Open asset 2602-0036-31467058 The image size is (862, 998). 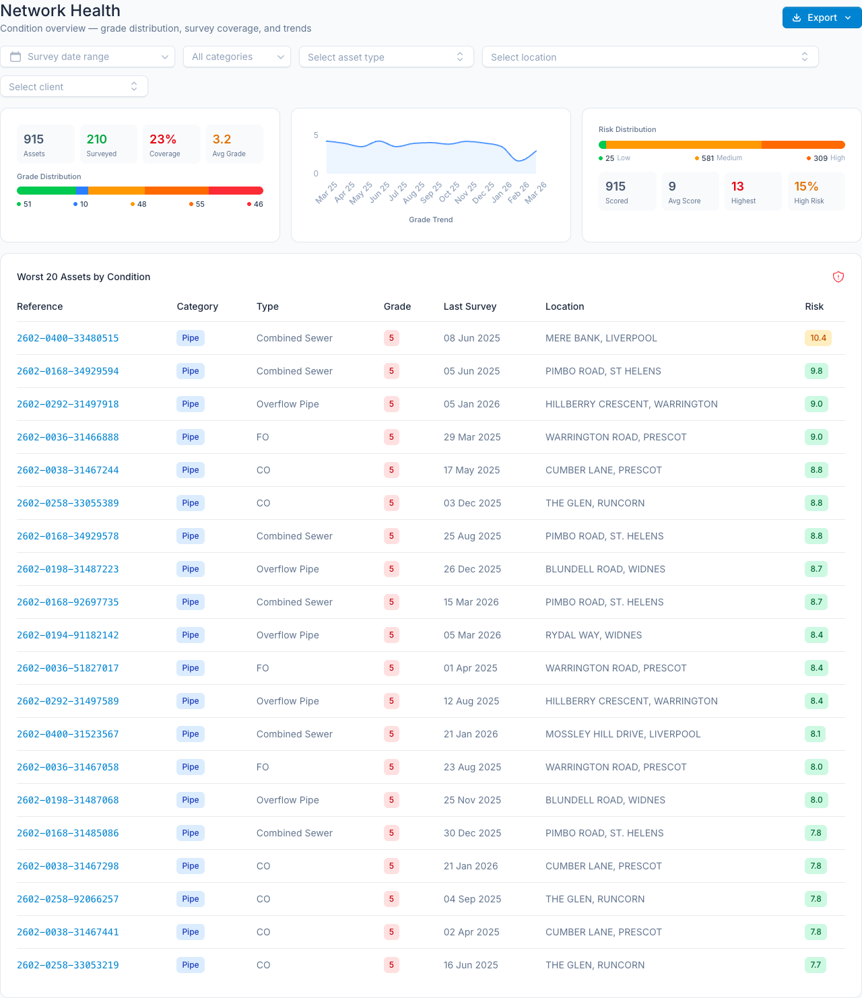click(68, 767)
